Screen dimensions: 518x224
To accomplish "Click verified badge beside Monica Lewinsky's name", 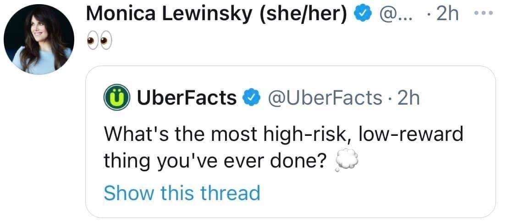I will 363,15.
